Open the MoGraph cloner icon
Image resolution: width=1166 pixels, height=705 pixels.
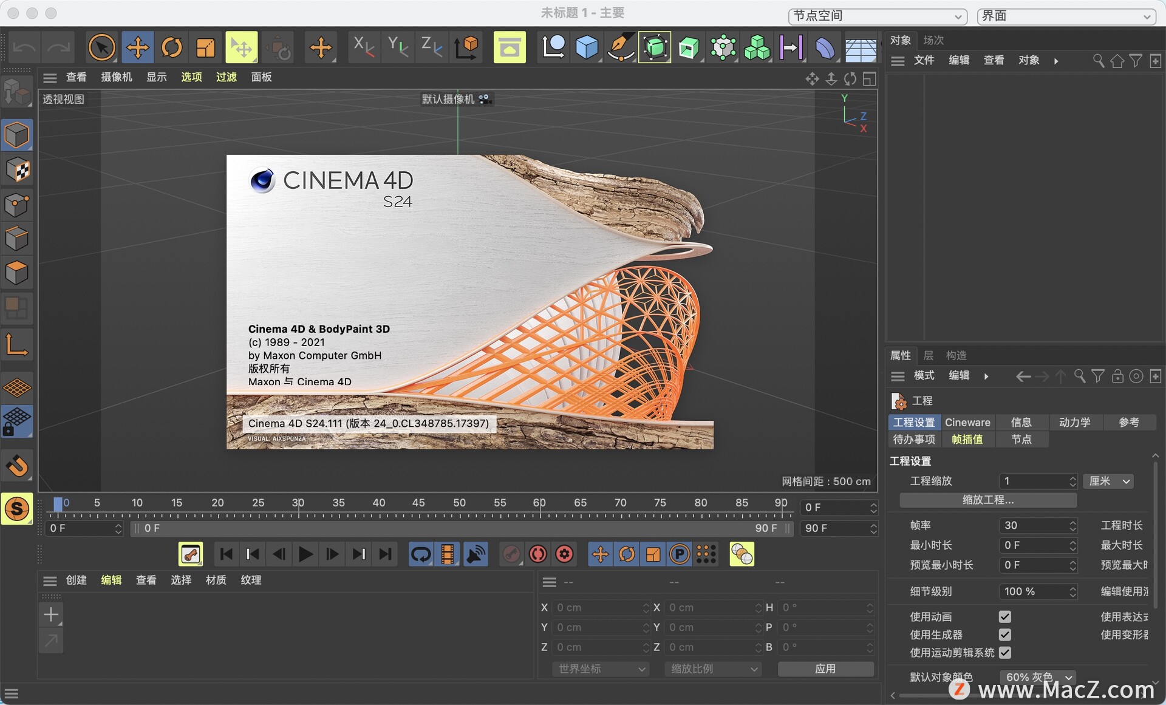tap(757, 47)
